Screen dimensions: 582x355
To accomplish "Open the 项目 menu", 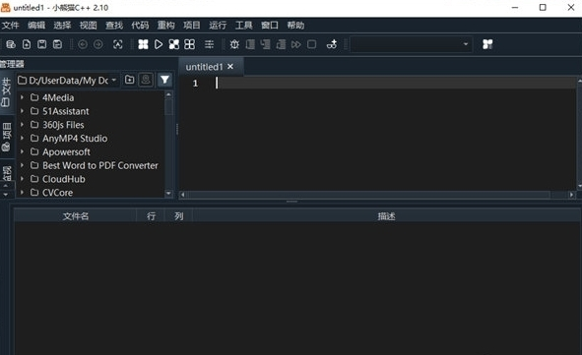I will click(191, 26).
